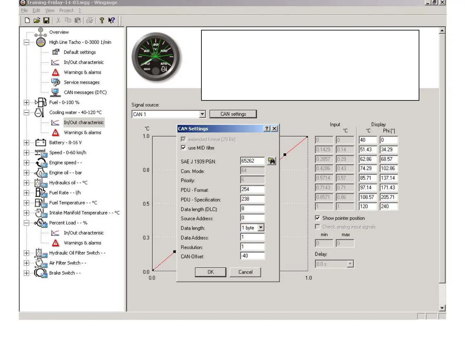Image resolution: width=465 pixels, height=348 pixels.
Task: Click Tacho Warnings & alarms triangle icon
Action: tap(56, 72)
